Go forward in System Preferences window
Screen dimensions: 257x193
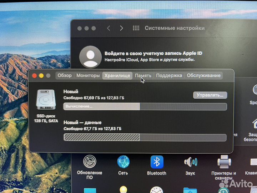tap(121, 28)
